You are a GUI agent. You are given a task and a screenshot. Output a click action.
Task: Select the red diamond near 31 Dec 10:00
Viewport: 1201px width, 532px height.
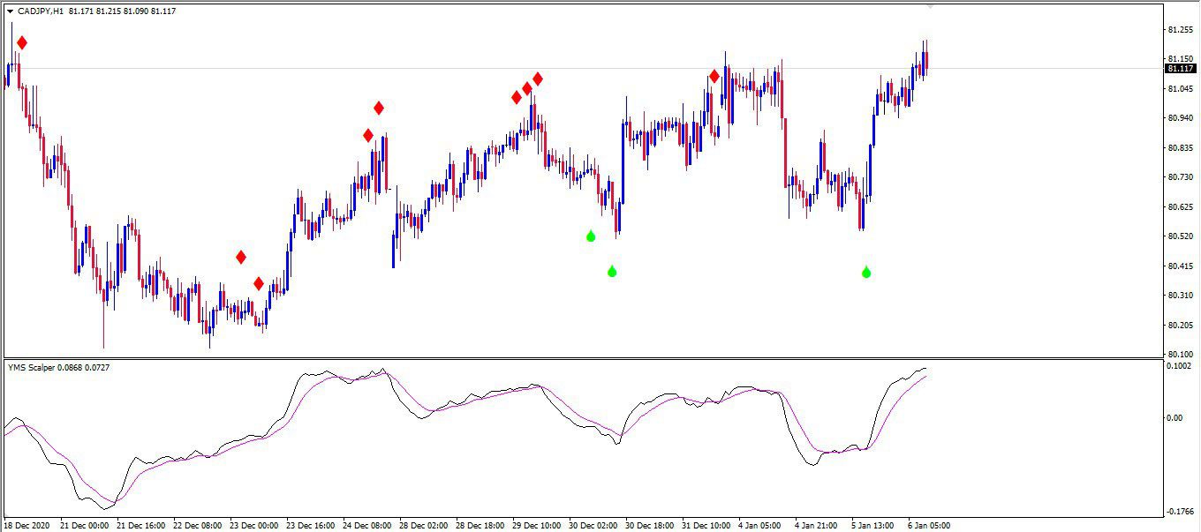pos(714,77)
